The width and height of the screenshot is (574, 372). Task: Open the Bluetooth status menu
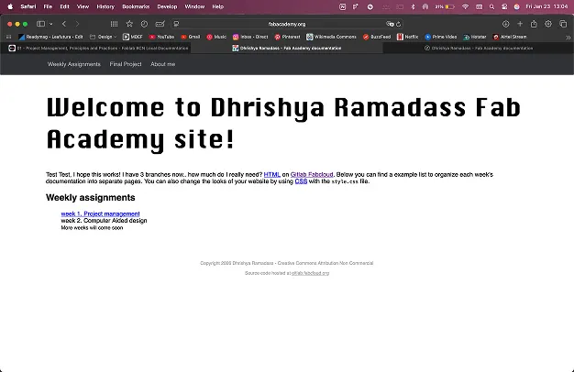point(413,6)
